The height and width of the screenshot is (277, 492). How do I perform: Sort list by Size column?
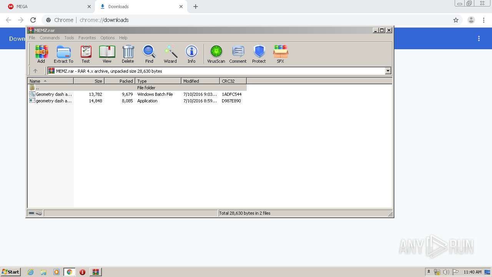(x=89, y=81)
